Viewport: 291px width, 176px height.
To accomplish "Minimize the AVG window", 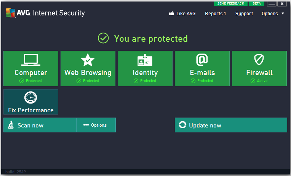I will click(272, 4).
